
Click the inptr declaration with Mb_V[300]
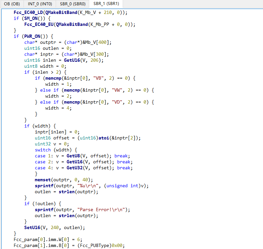[66, 54]
